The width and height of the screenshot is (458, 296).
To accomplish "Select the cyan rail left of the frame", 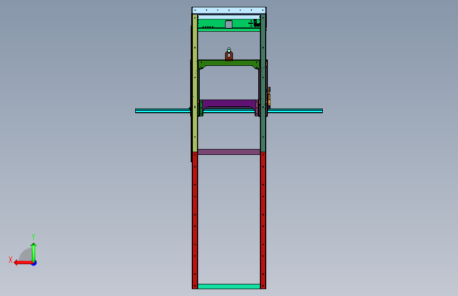I will click(163, 111).
